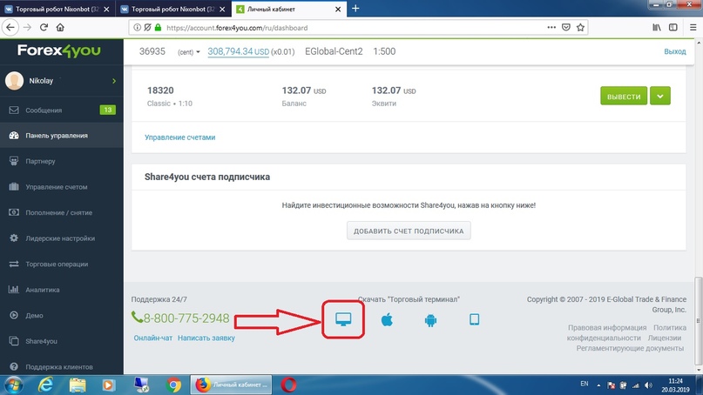The image size is (703, 395).
Task: Click ДОБАВИТЬ СЧЕТ ПОДПИСЧИКА button
Action: coord(409,231)
